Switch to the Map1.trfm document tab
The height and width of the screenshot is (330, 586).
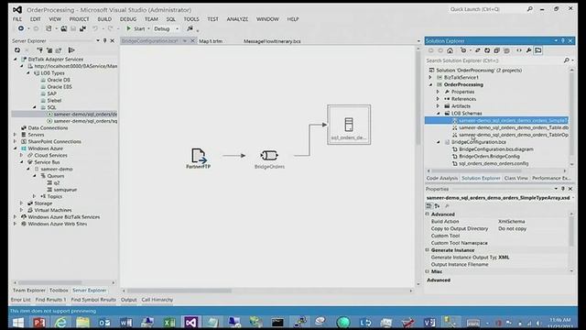coord(211,41)
